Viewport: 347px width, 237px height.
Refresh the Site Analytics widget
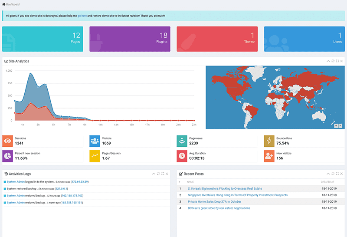point(332,61)
